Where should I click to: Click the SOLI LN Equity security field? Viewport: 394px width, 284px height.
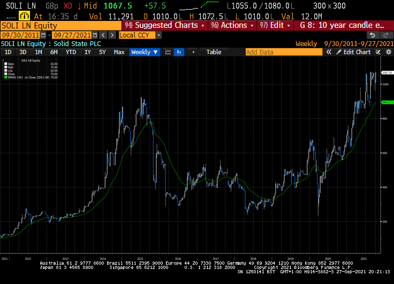tap(61, 26)
